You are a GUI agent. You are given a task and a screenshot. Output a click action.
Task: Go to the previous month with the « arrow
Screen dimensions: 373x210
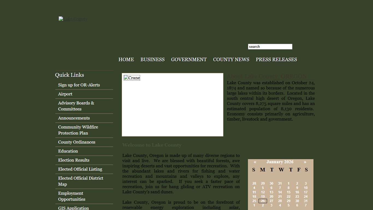click(255, 162)
